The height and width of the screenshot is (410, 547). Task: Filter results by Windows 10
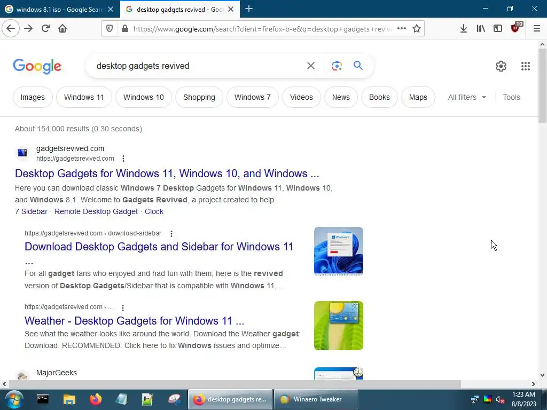143,97
